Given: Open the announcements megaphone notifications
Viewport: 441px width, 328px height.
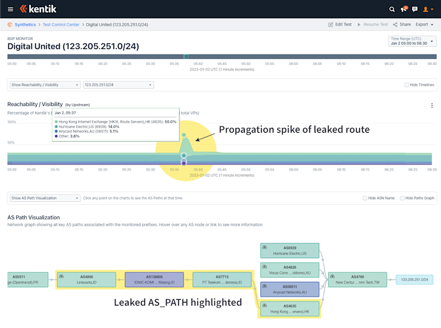Looking at the screenshot, I should pos(404,9).
